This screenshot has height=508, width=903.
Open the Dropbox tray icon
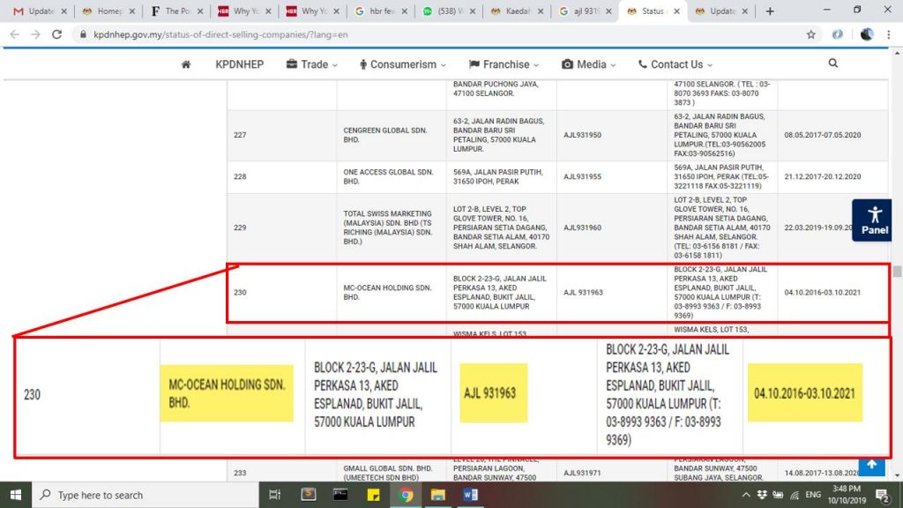762,495
